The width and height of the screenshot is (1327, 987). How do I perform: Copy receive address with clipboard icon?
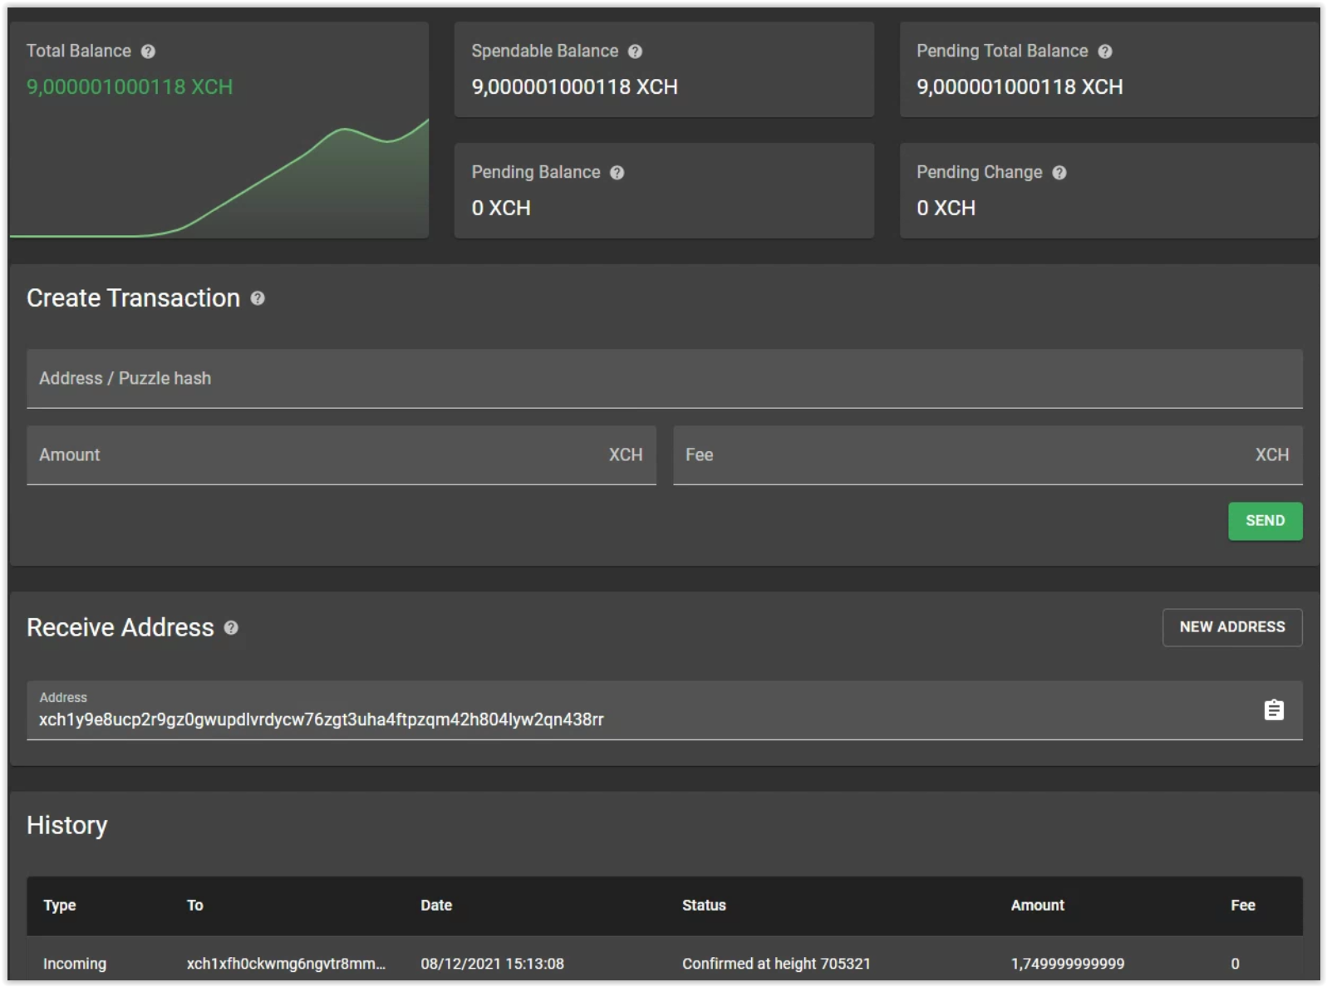pyautogui.click(x=1273, y=710)
